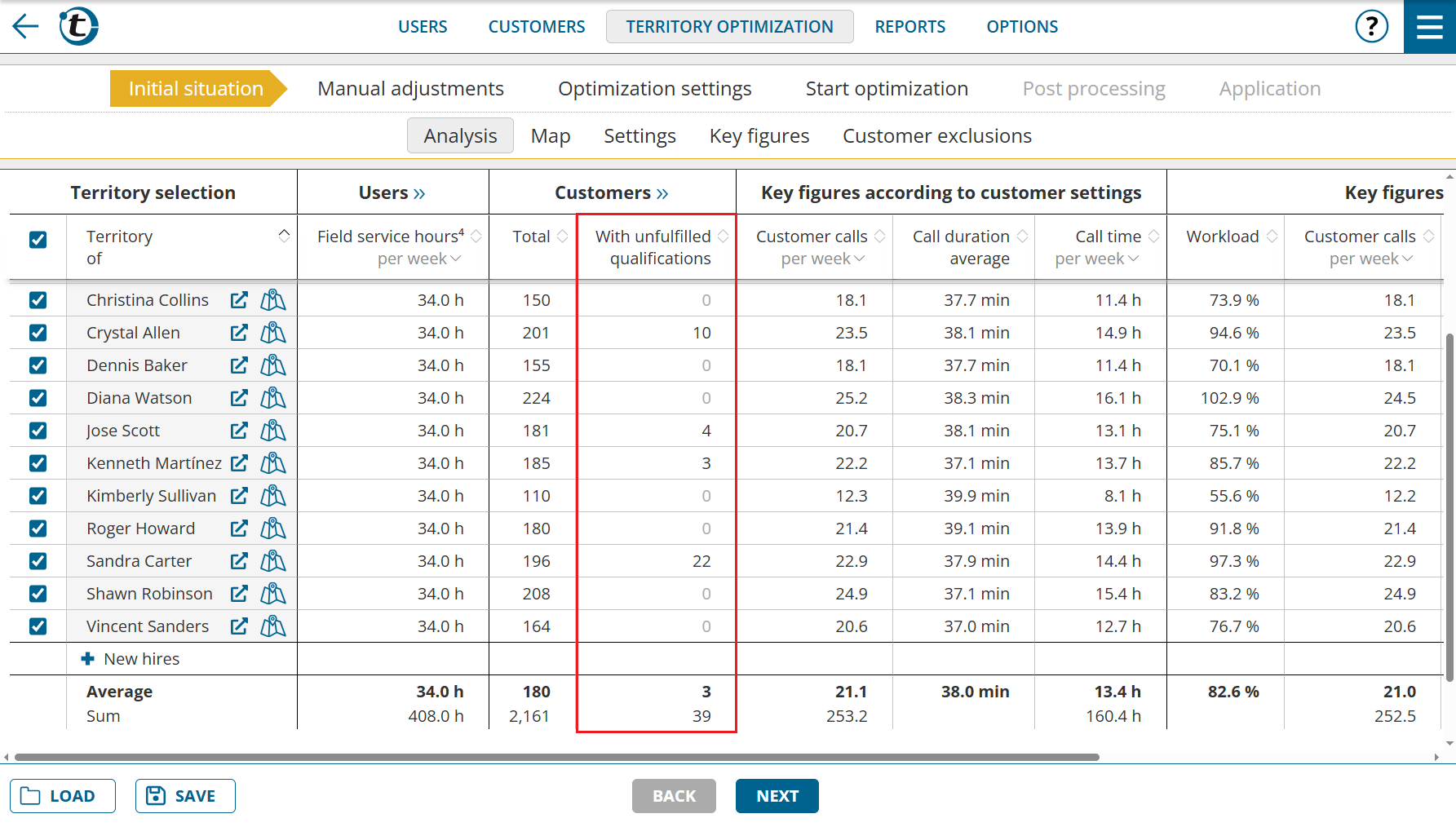Open the help question mark icon
The height and width of the screenshot is (827, 1456).
tap(1371, 26)
